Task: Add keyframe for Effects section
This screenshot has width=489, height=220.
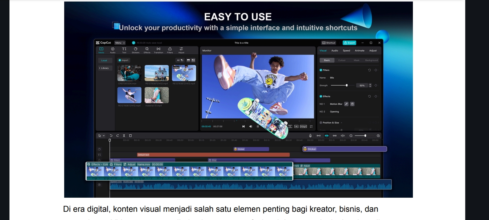Action: 376,96
